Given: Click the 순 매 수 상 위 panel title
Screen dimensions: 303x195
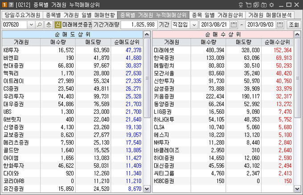Looking at the screenshot, I should [x=223, y=34].
